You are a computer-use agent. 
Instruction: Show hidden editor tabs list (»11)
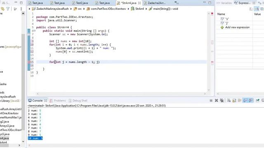[176, 3]
